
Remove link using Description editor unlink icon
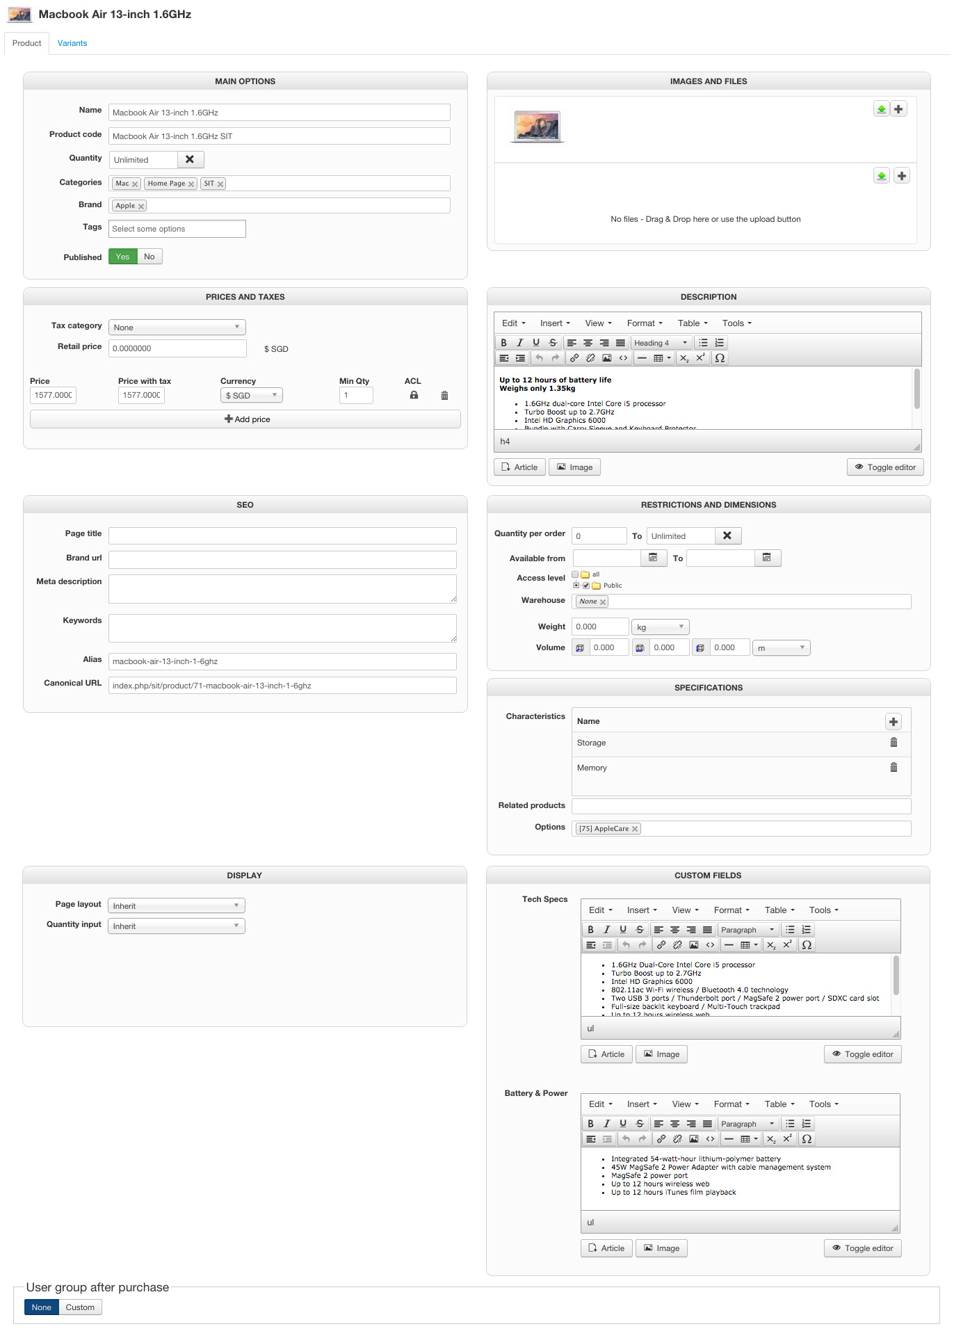click(x=590, y=358)
